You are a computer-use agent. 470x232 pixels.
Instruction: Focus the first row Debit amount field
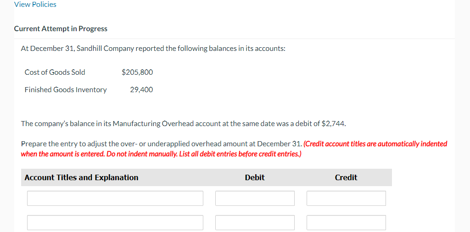tap(255, 199)
